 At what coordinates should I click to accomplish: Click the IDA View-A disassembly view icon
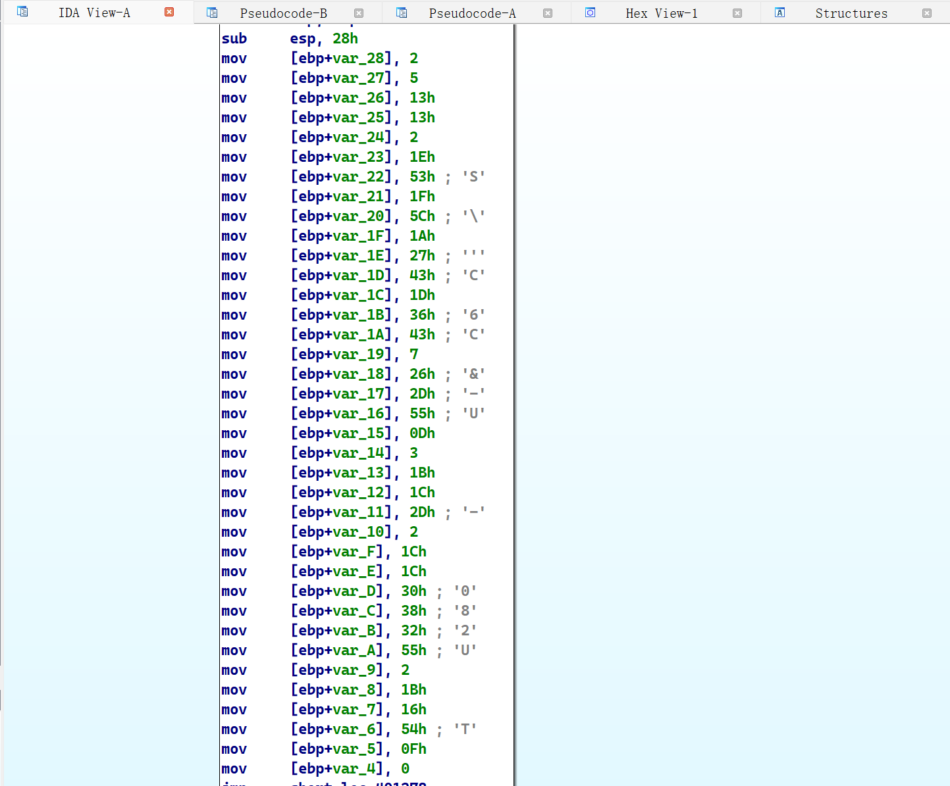click(x=22, y=11)
